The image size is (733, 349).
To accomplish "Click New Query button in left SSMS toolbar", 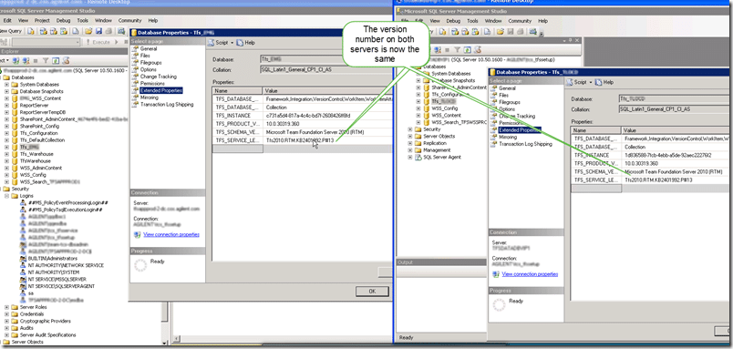I will coord(10,31).
